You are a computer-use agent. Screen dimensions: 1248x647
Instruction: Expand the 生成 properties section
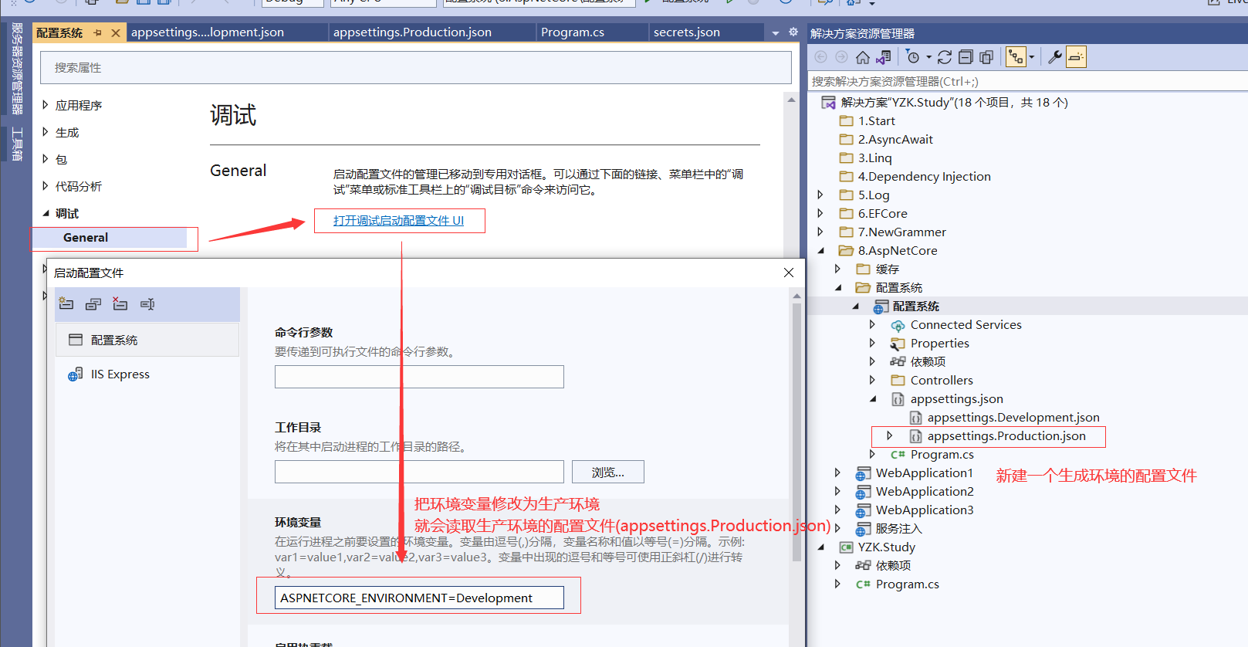coord(46,132)
